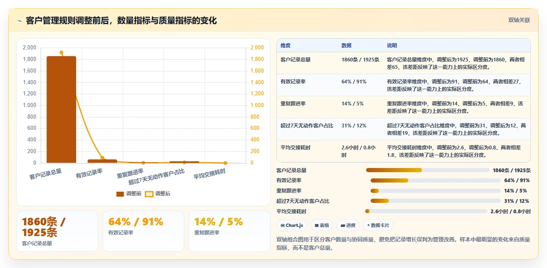Image resolution: width=547 pixels, height=268 pixels.
Task: Click the 平均交接耗时 x-axis label in the chart
Action: coord(209,174)
